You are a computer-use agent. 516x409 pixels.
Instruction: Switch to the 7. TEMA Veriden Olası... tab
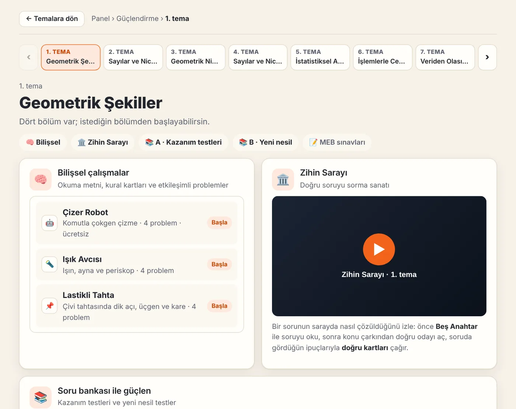pyautogui.click(x=445, y=57)
